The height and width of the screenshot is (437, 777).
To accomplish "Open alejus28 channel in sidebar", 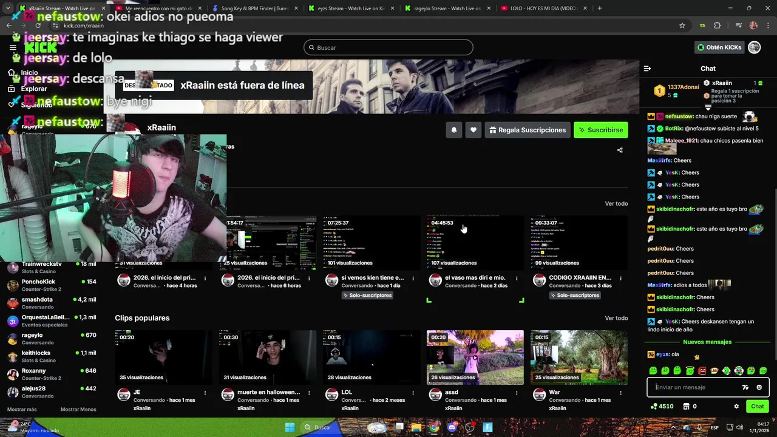I will tap(51, 392).
